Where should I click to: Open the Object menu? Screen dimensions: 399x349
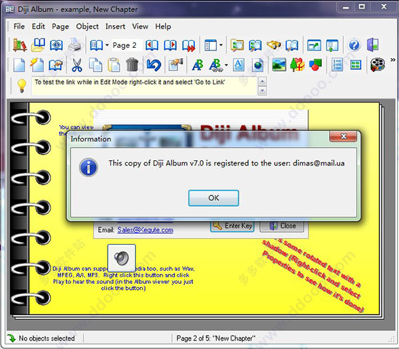(87, 26)
